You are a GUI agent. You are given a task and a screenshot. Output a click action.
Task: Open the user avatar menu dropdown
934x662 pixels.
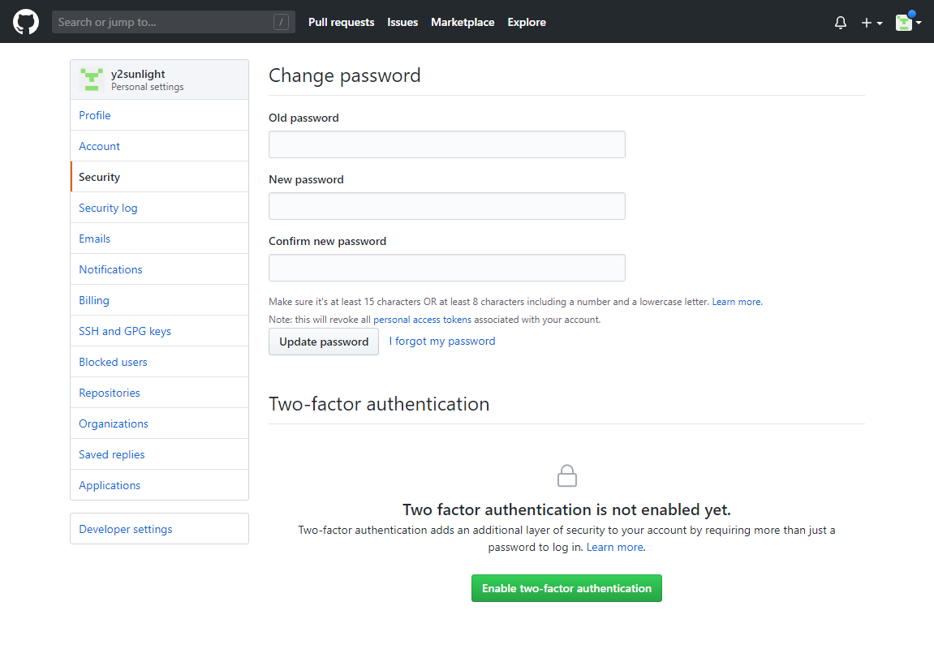point(908,23)
